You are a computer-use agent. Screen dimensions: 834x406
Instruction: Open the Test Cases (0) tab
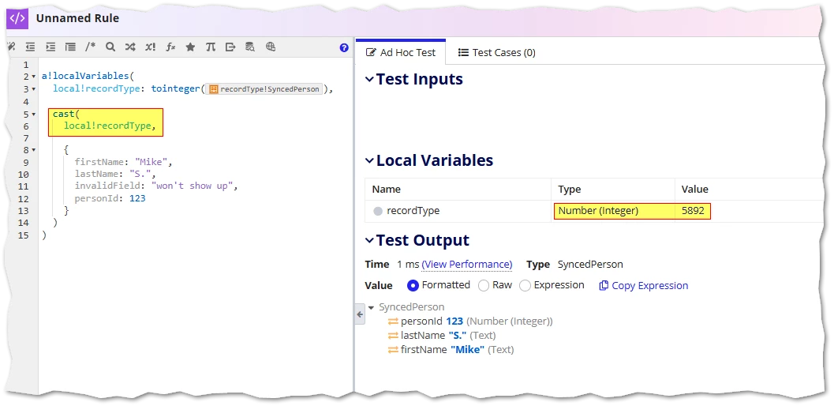[x=497, y=53]
